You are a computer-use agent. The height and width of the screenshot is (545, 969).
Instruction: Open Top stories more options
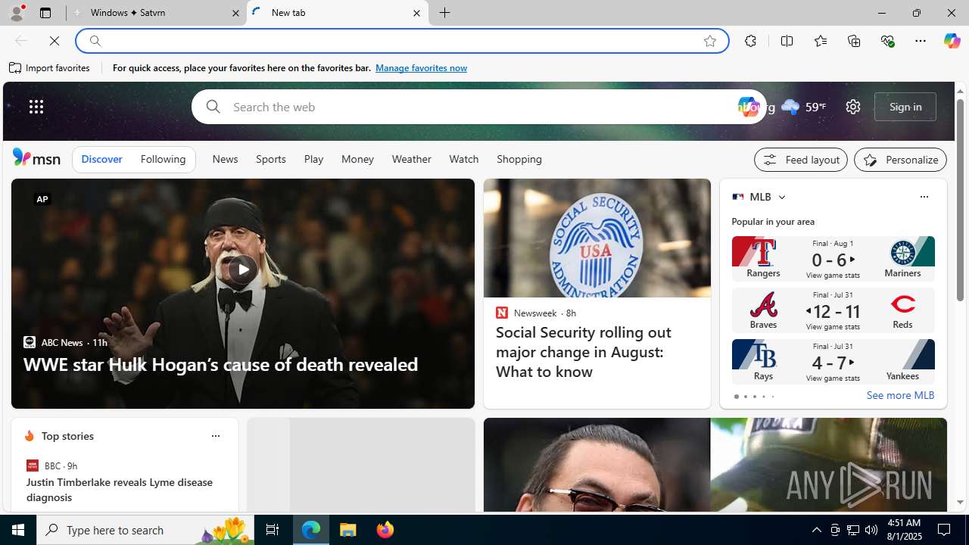pyautogui.click(x=215, y=436)
